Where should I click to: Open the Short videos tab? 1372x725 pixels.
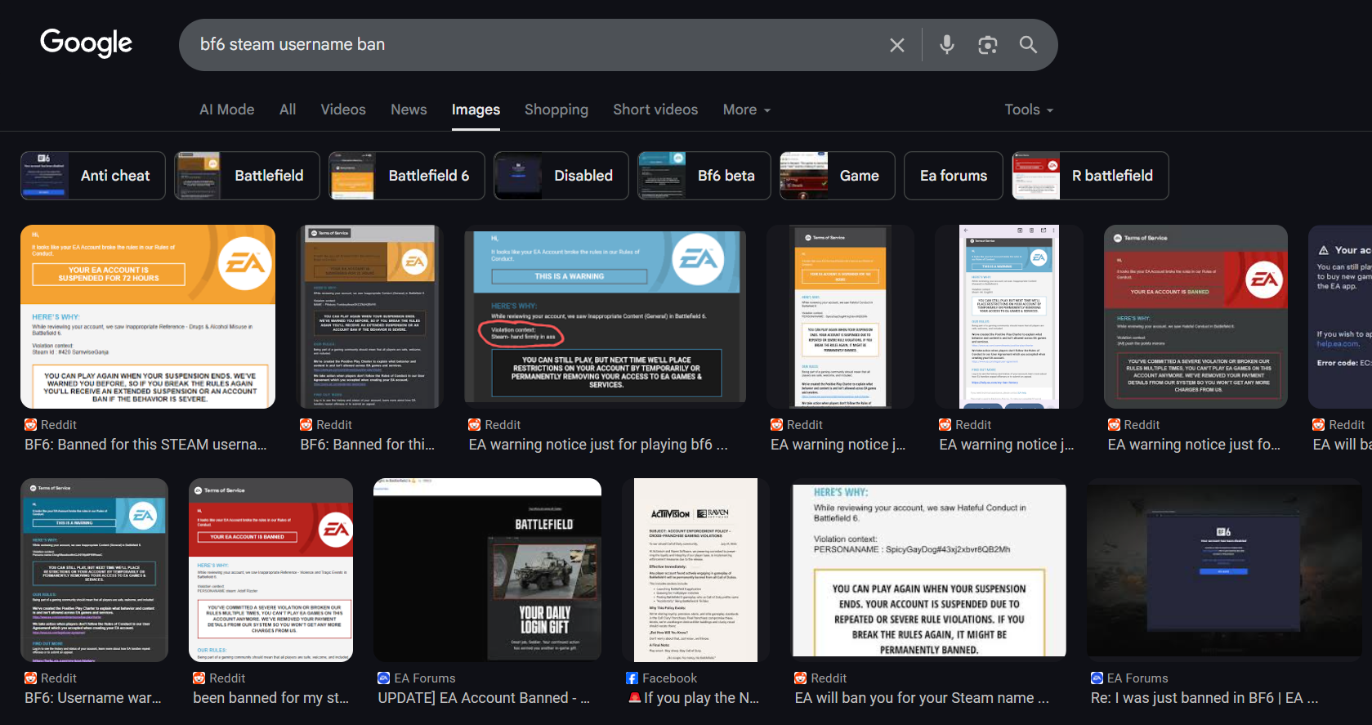[x=655, y=110]
